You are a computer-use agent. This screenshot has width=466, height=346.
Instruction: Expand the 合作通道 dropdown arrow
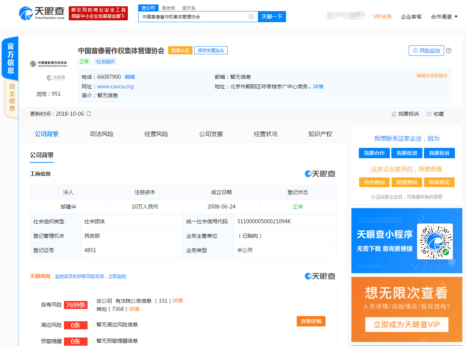point(456,17)
